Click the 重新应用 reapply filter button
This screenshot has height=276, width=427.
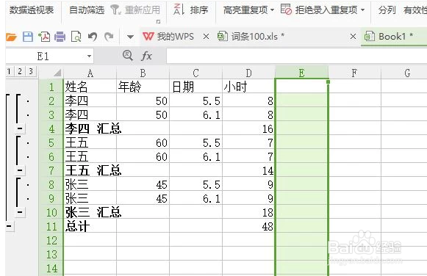(x=135, y=10)
